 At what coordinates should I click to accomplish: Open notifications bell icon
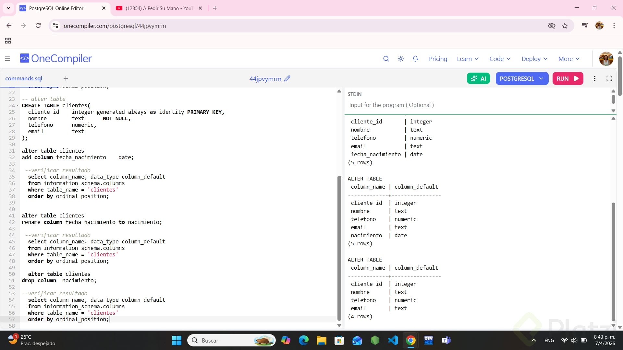coord(415,59)
